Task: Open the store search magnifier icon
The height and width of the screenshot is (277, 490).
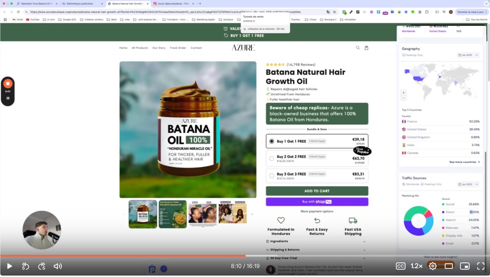Action: pyautogui.click(x=358, y=48)
